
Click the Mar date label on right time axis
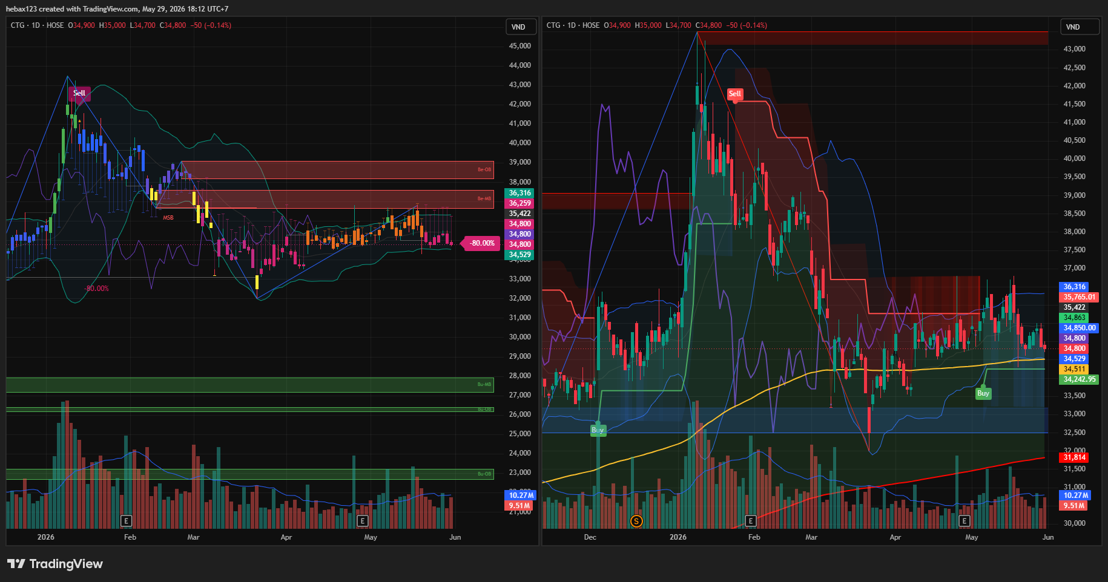pos(811,537)
